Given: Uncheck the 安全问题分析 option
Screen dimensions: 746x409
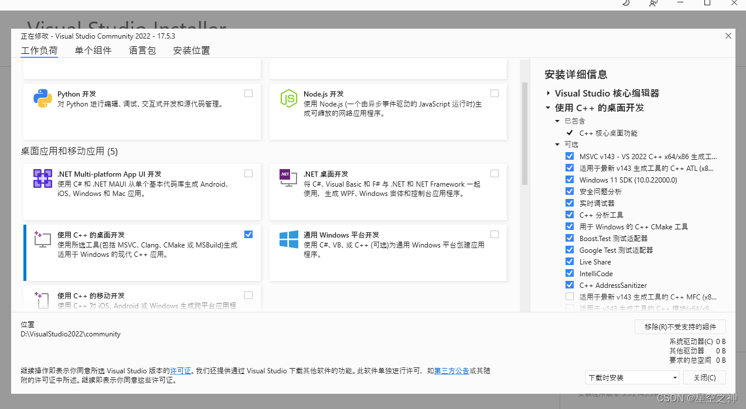Looking at the screenshot, I should click(570, 191).
